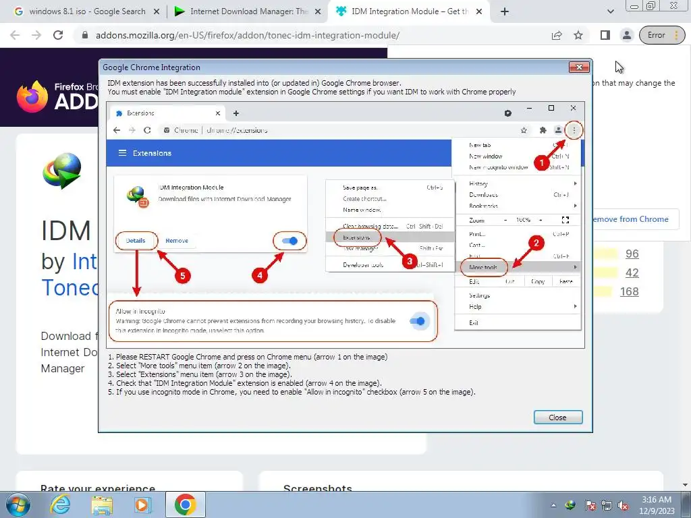The width and height of the screenshot is (691, 518).
Task: Switch to the Internet Download Manager tab
Action: pos(248,11)
